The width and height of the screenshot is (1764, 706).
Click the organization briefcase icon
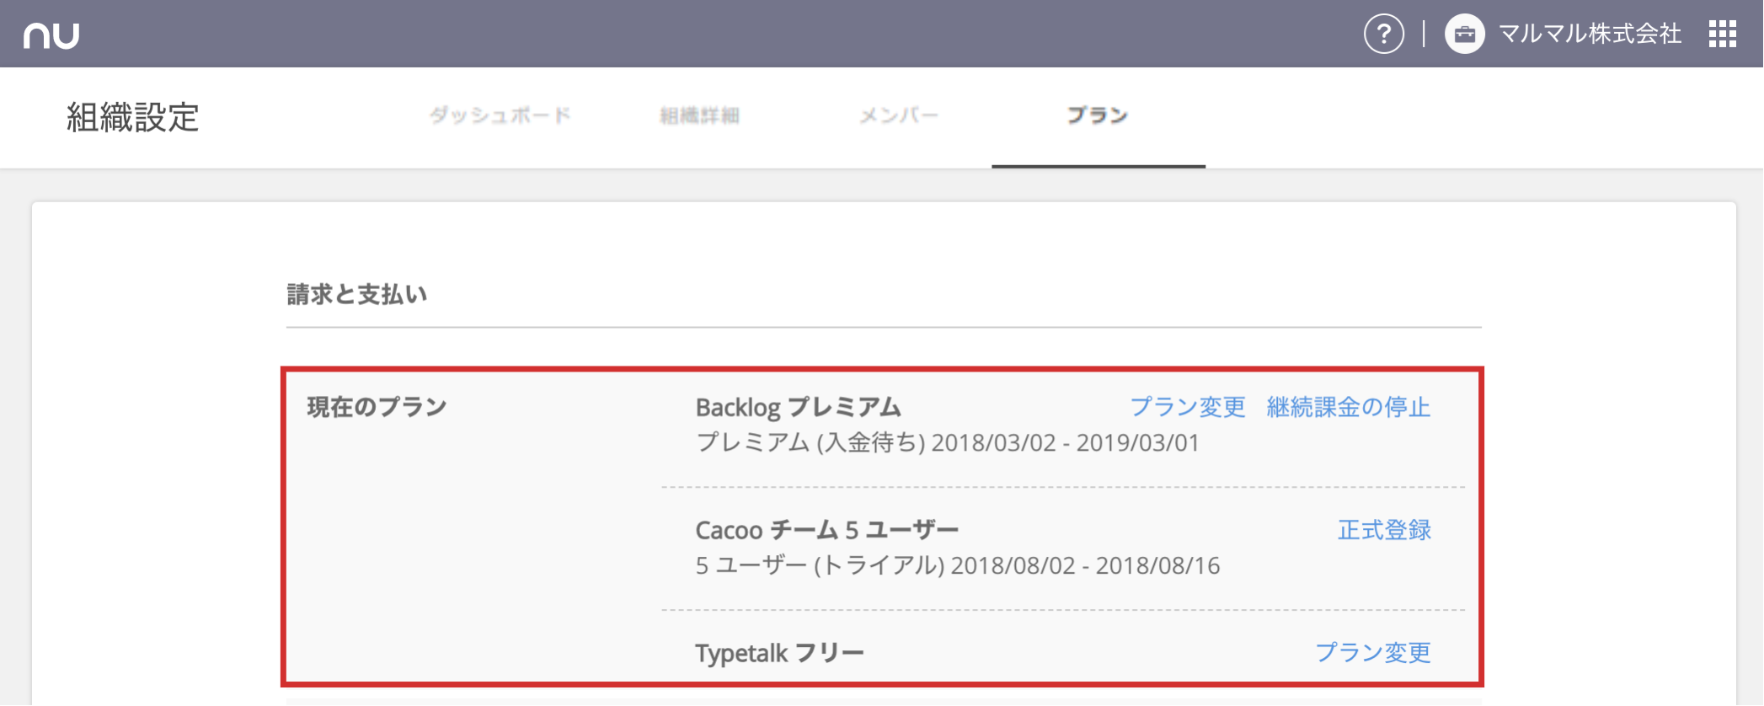1465,35
